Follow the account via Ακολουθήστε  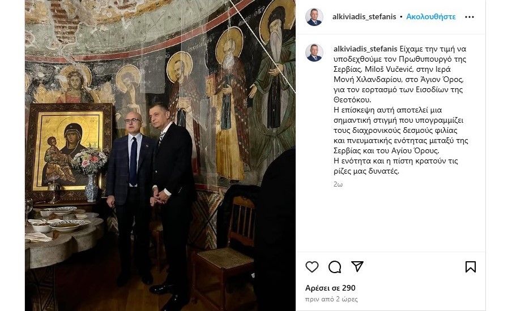(431, 16)
